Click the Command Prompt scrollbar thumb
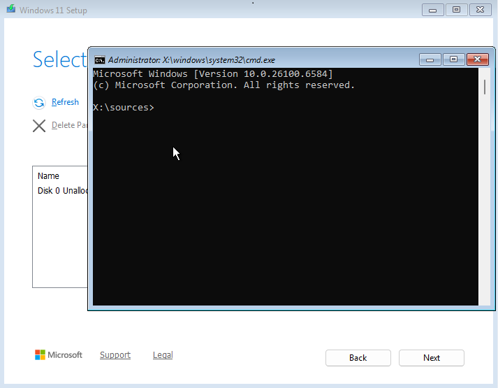The height and width of the screenshot is (388, 498). click(x=485, y=87)
